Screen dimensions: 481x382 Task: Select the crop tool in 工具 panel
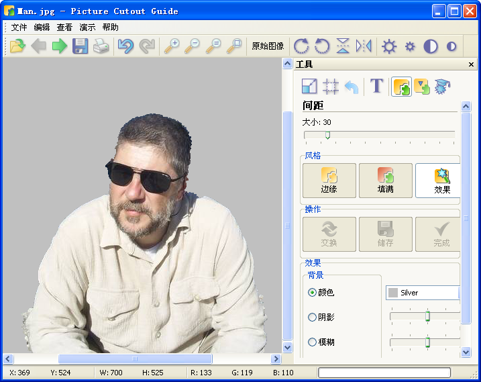click(x=331, y=86)
